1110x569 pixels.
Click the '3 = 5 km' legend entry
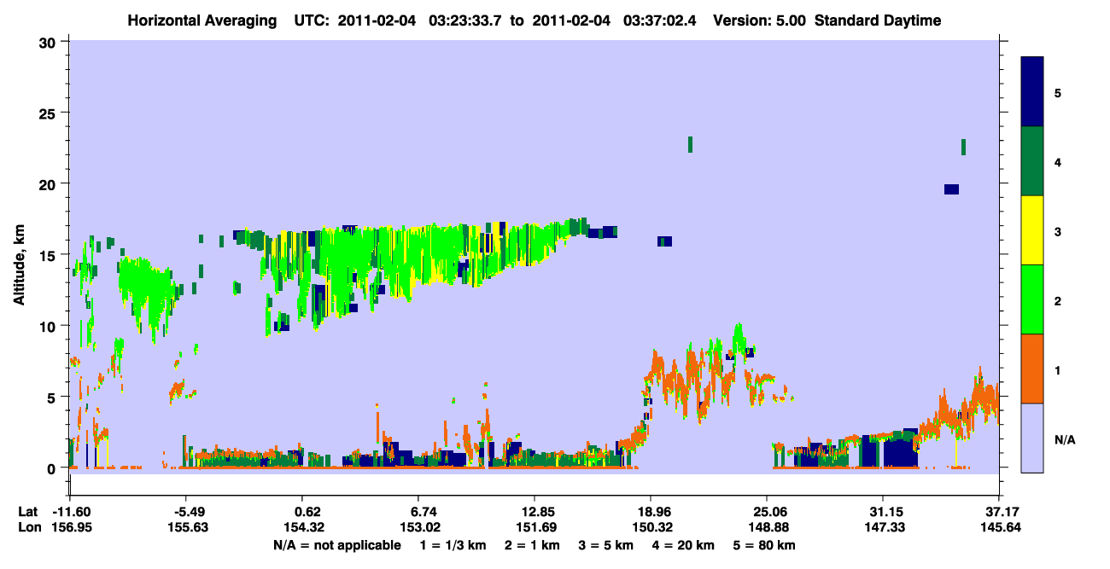coord(607,544)
